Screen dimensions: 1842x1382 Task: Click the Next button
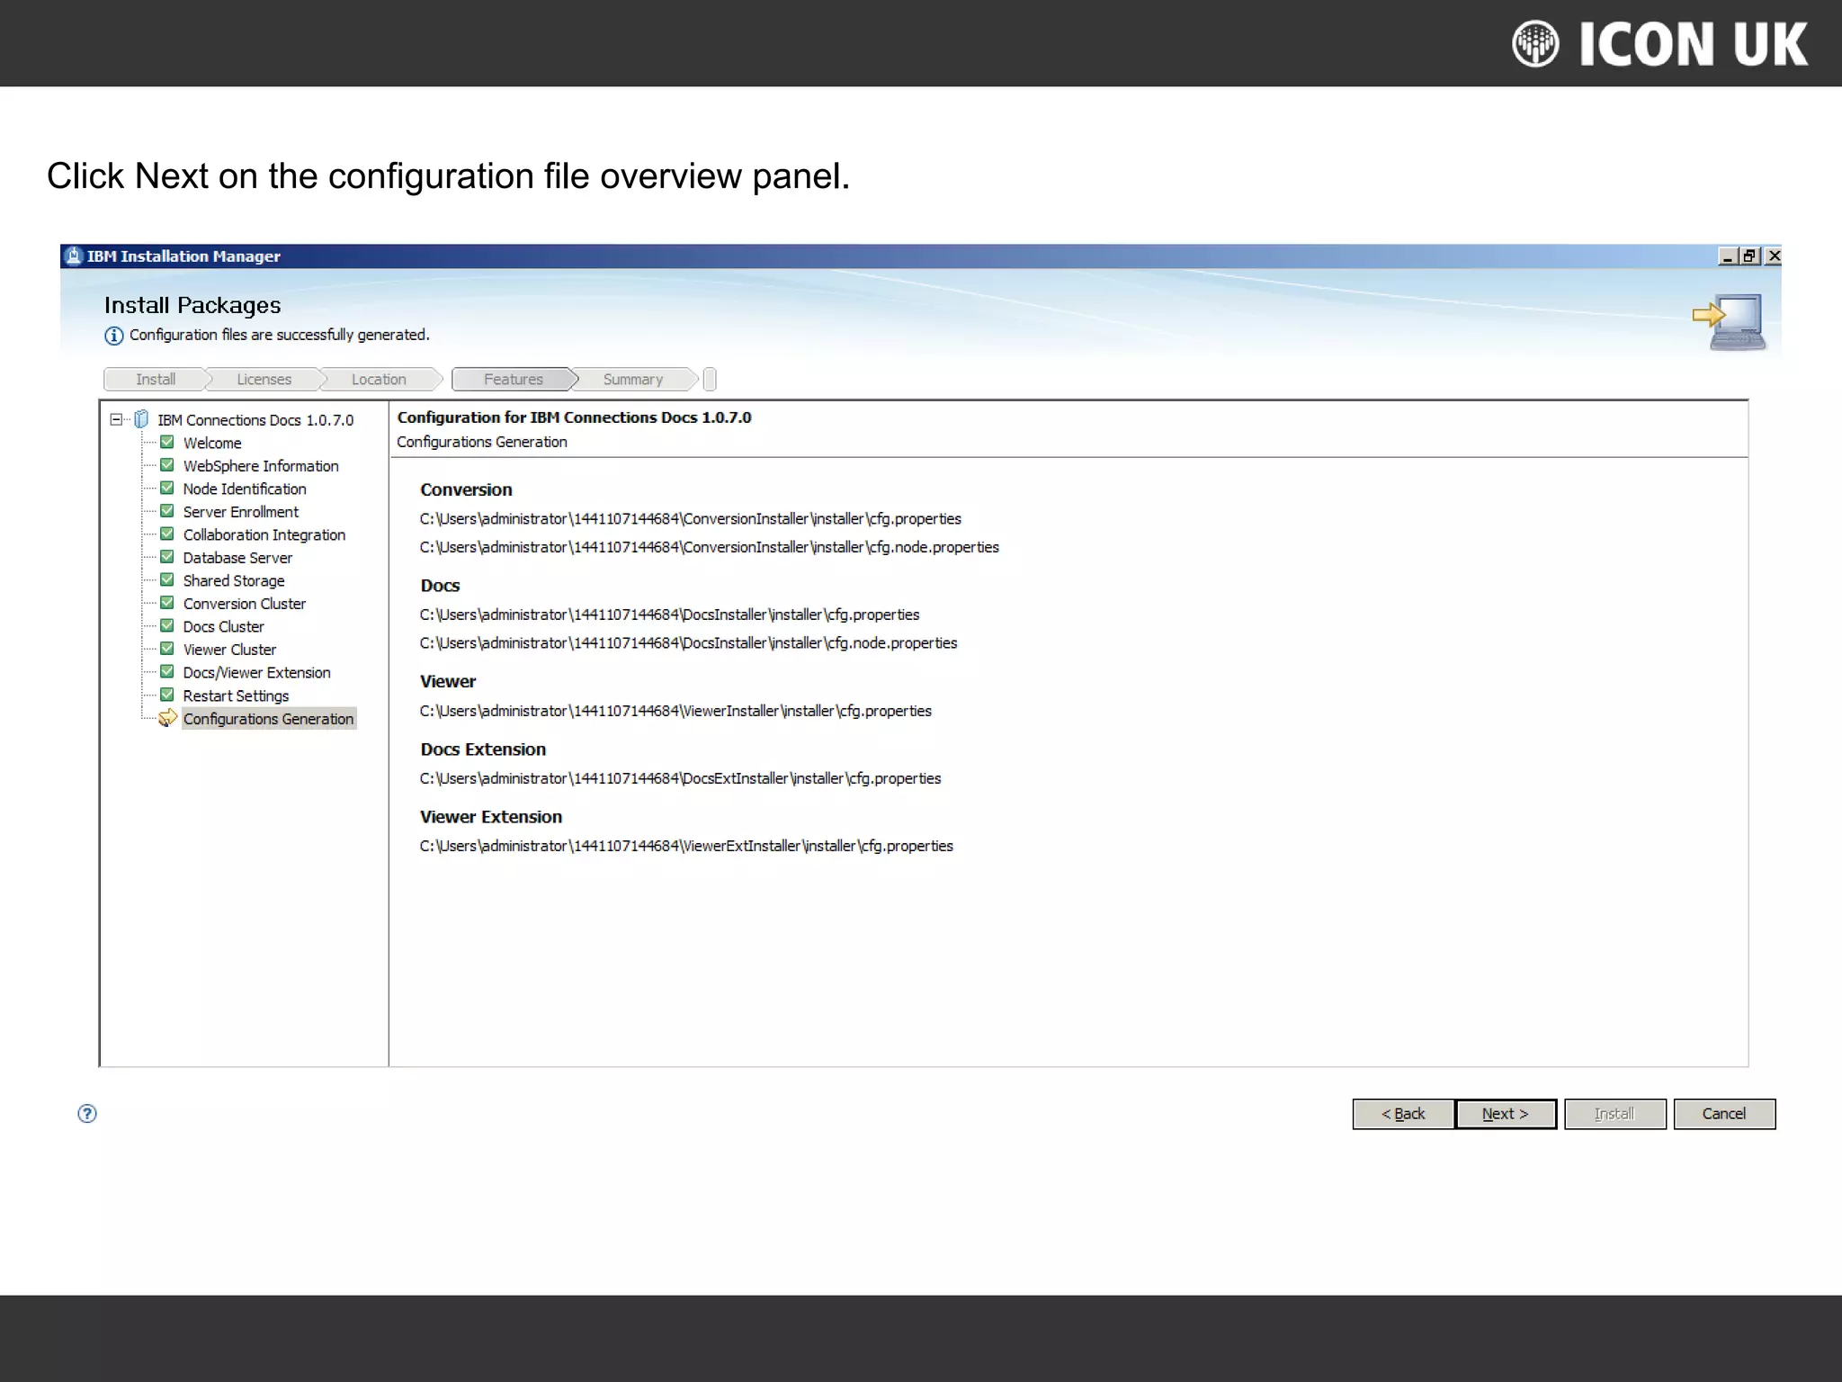pyautogui.click(x=1505, y=1114)
